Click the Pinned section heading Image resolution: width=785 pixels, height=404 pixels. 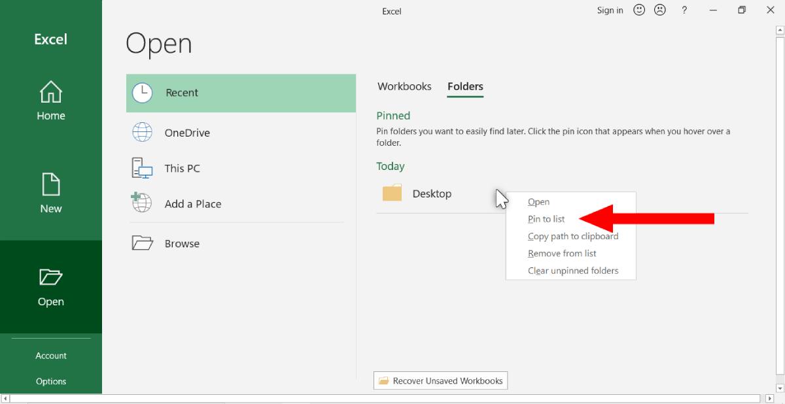393,116
